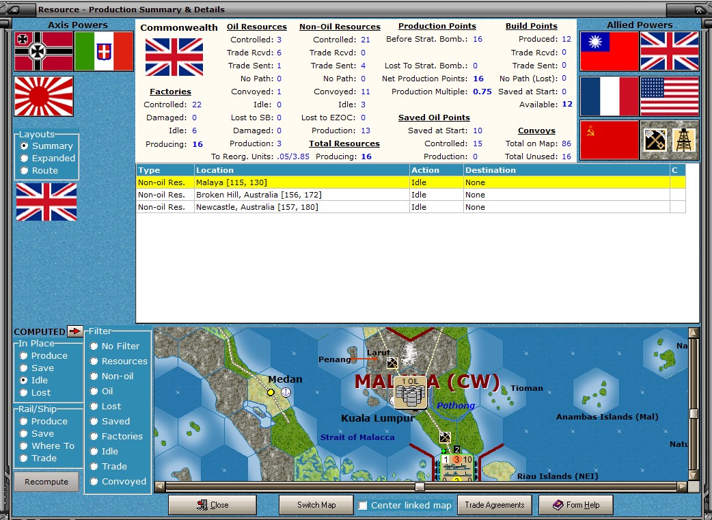Open Form Help

(x=576, y=505)
